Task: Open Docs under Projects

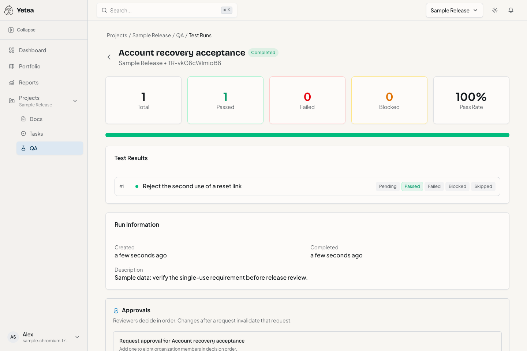Action: pyautogui.click(x=50, y=119)
